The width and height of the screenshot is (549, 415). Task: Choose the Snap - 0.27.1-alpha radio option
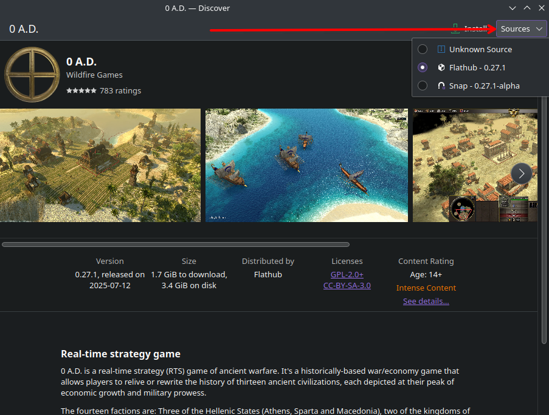pyautogui.click(x=423, y=86)
